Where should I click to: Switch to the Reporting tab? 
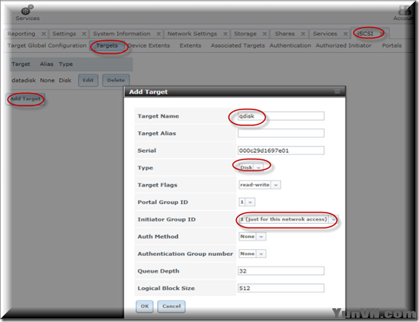(x=21, y=34)
